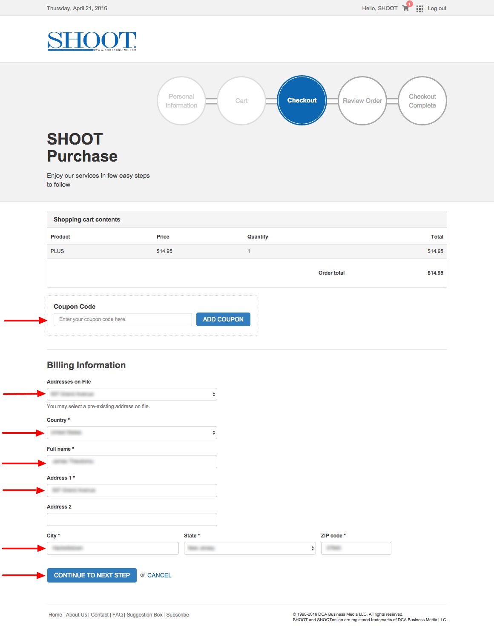Screen dimensions: 494x631
Task: Click into the Address 2 field
Action: [x=132, y=519]
